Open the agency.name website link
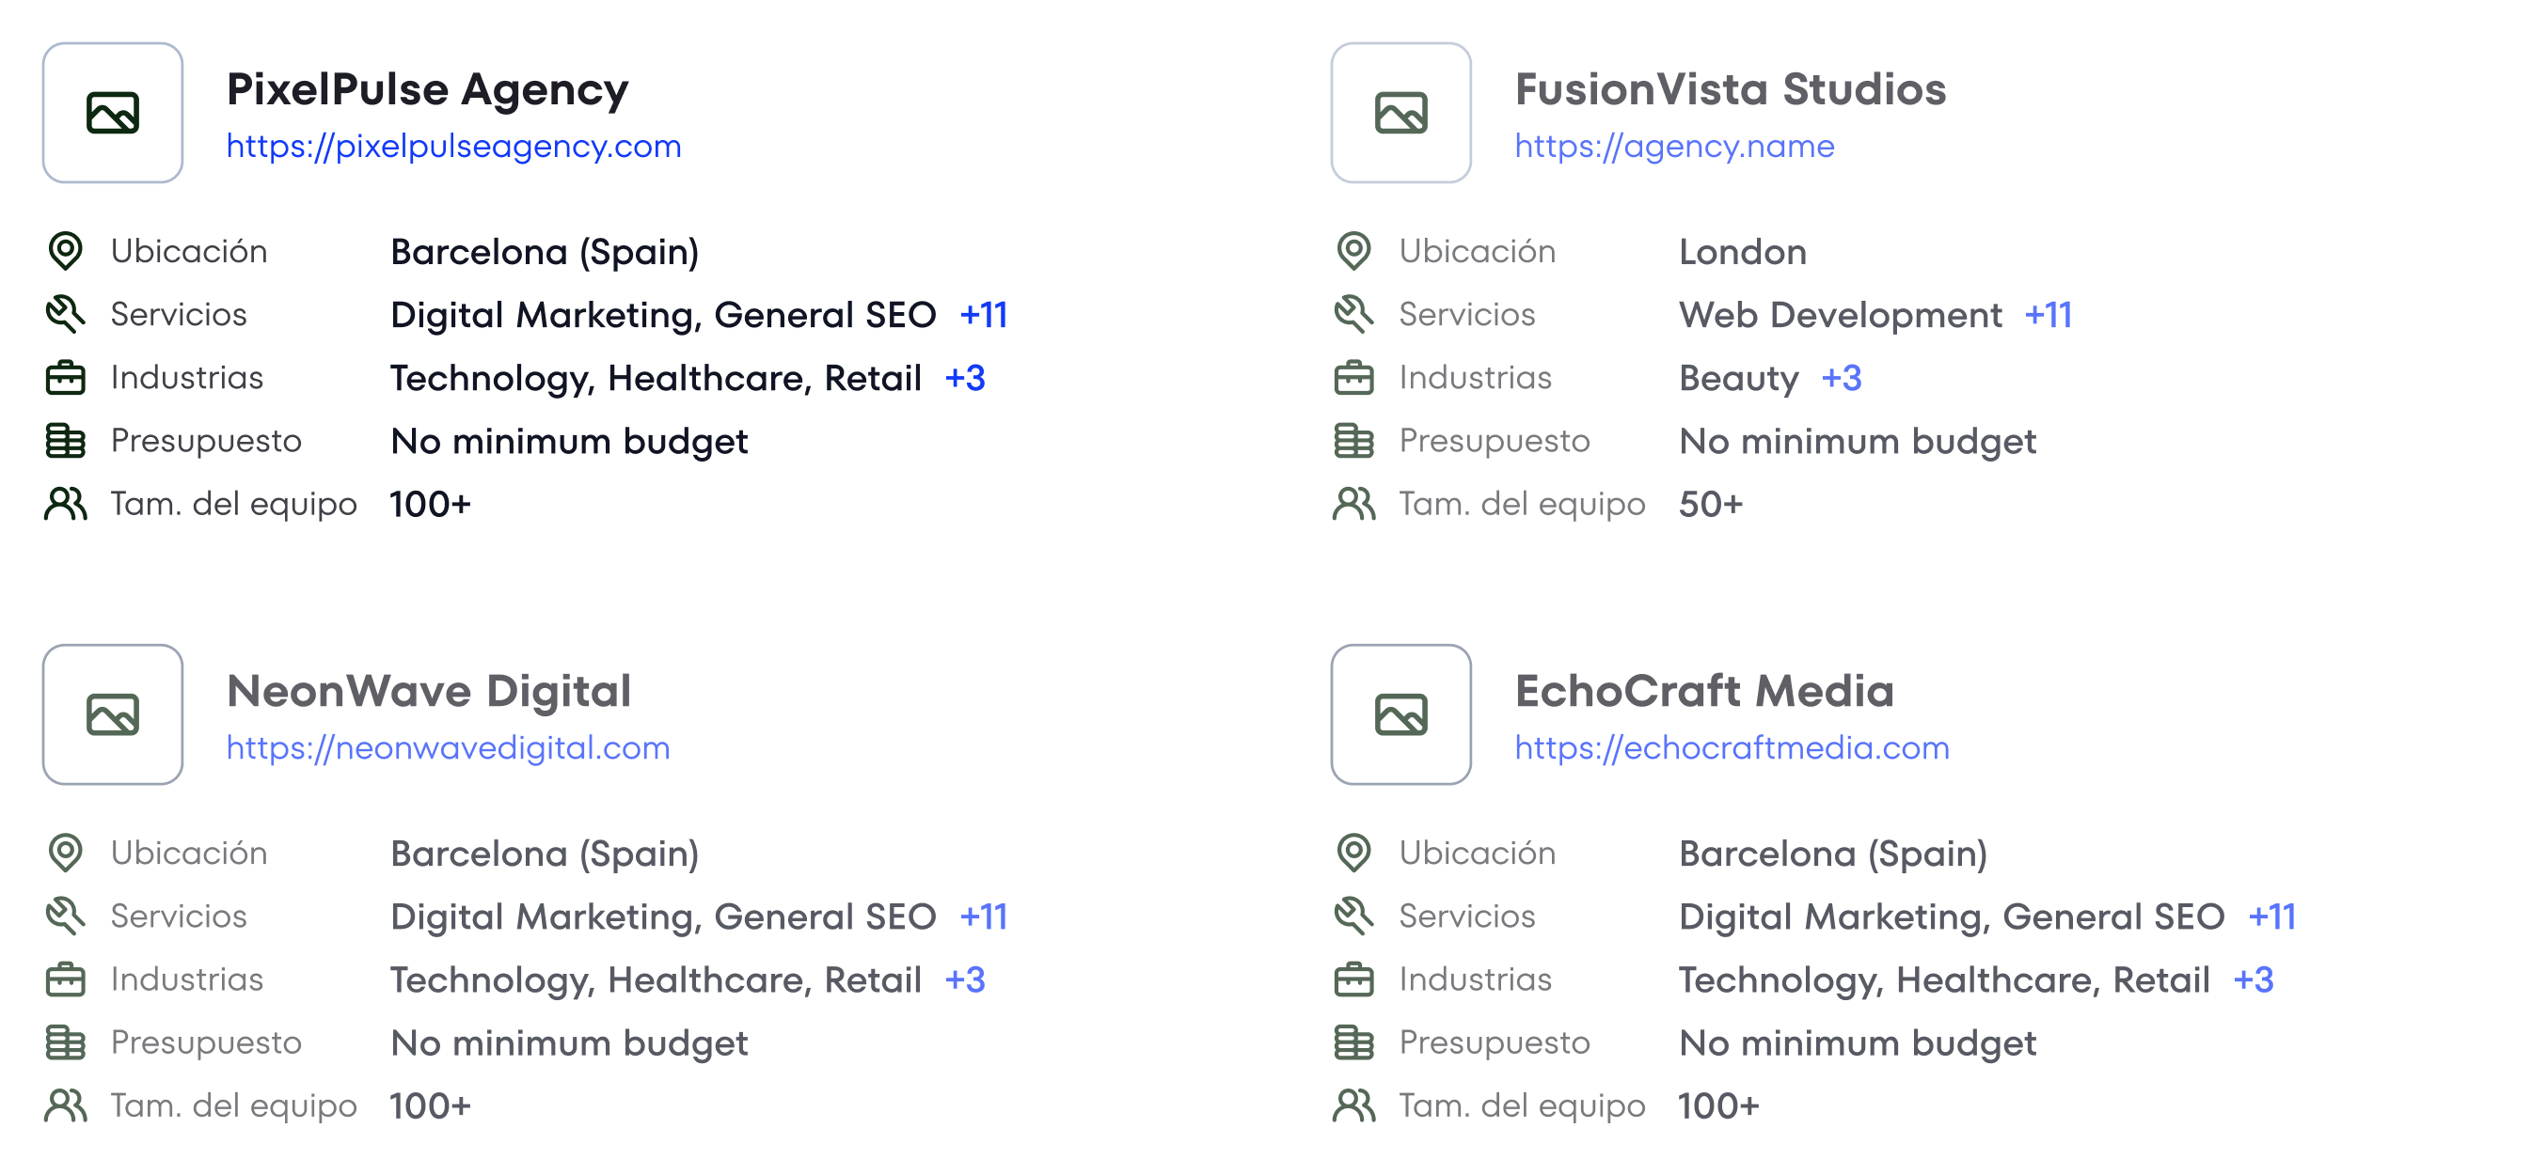This screenshot has width=2547, height=1175. tap(1674, 147)
